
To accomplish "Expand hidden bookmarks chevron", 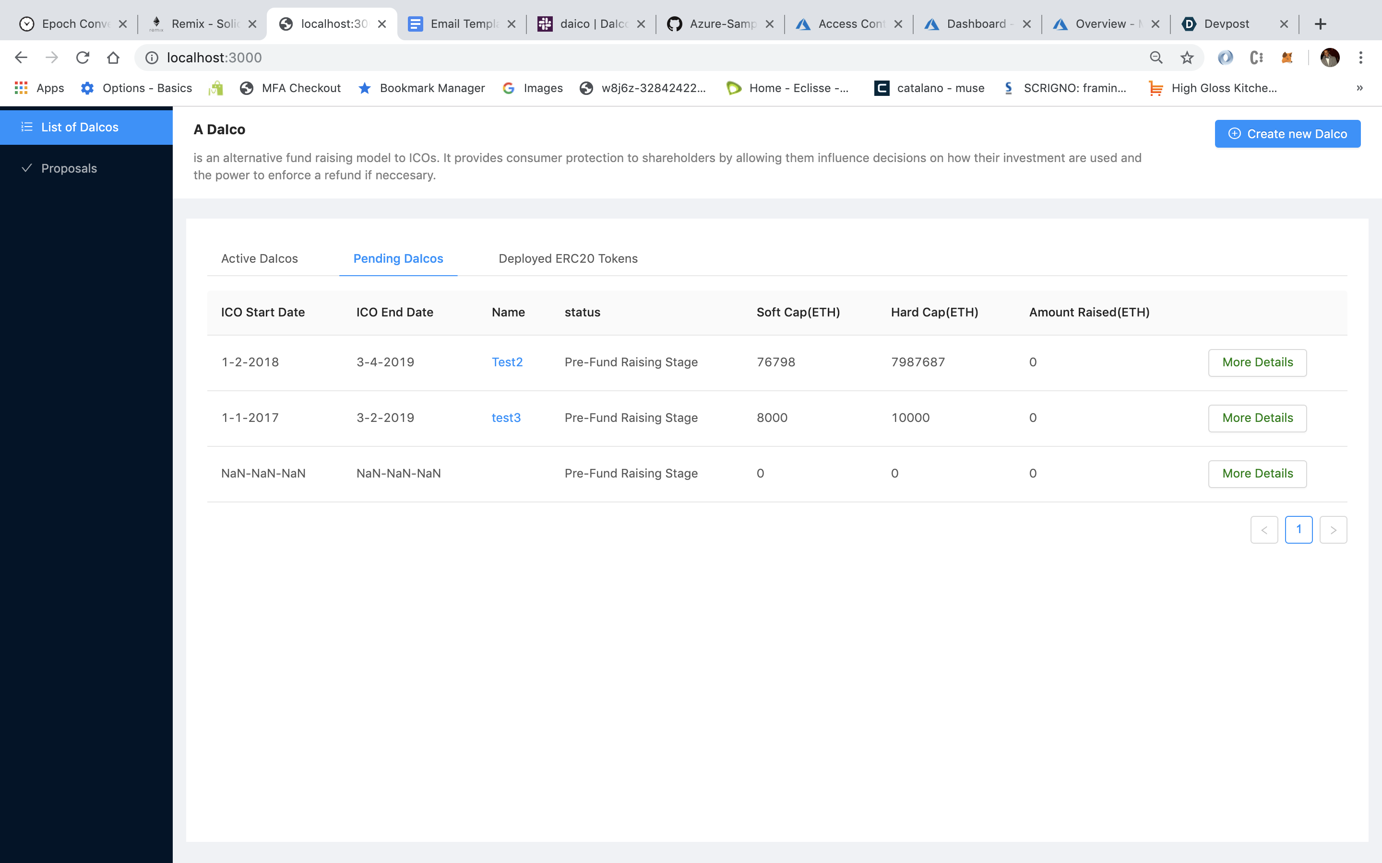I will [1360, 88].
